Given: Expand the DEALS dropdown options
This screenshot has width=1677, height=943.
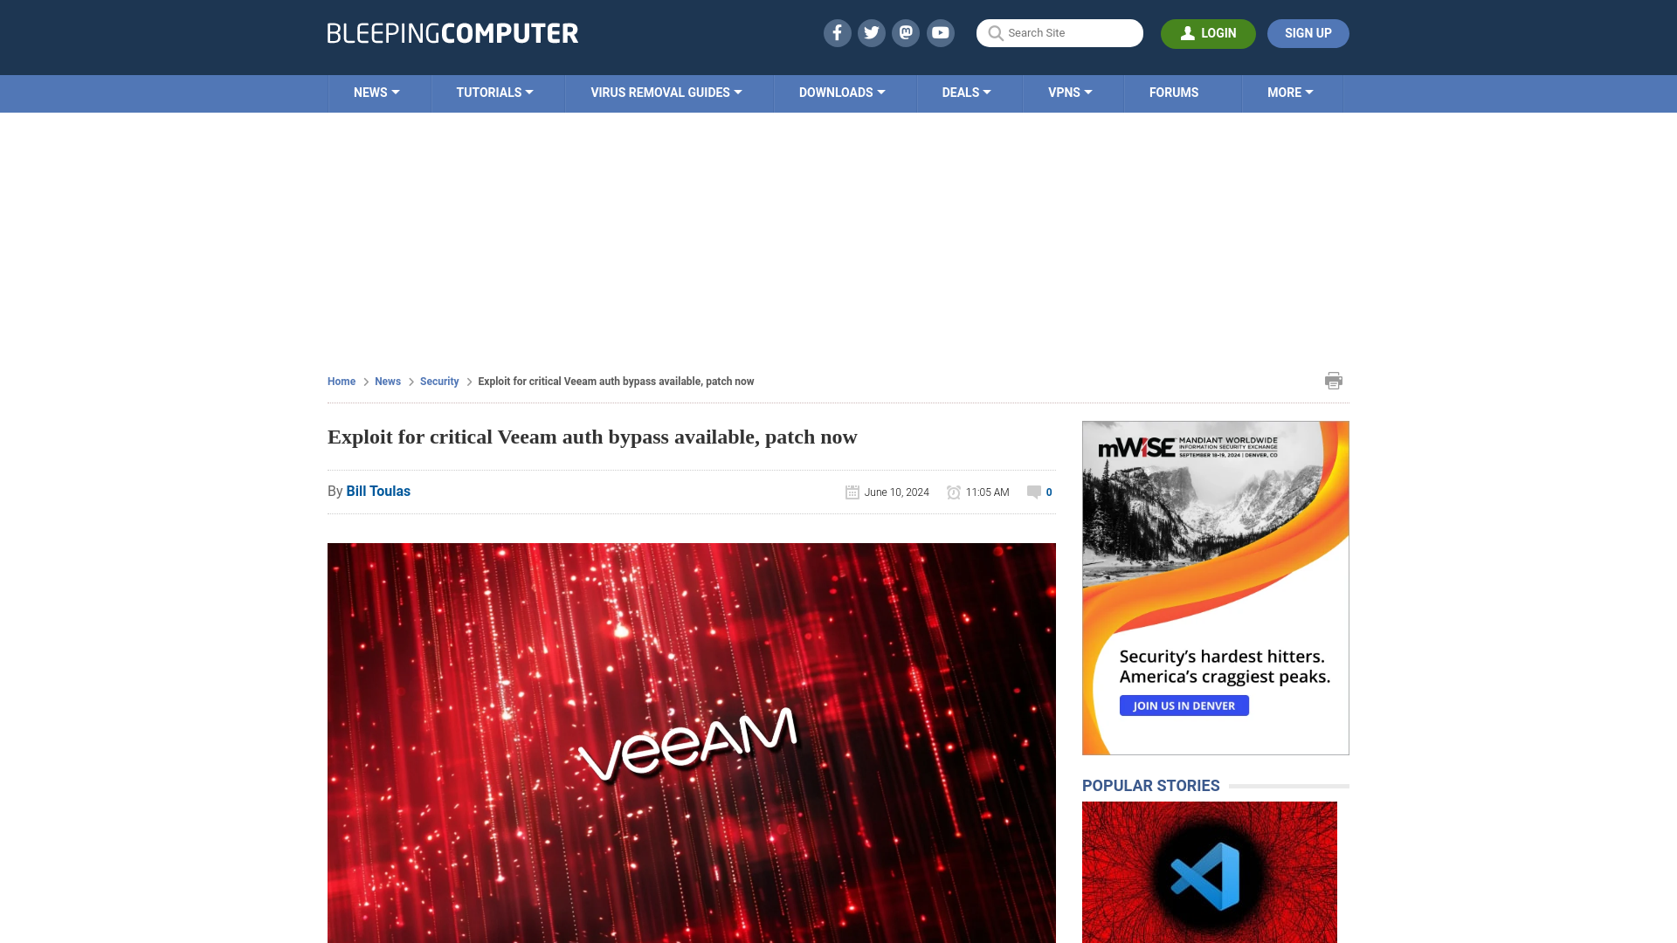Looking at the screenshot, I should 965,93.
